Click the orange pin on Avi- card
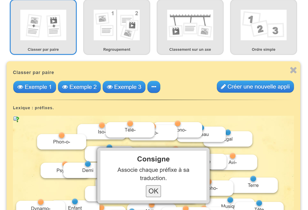Image resolution: width=308 pixels, height=210 pixels. 232,156
